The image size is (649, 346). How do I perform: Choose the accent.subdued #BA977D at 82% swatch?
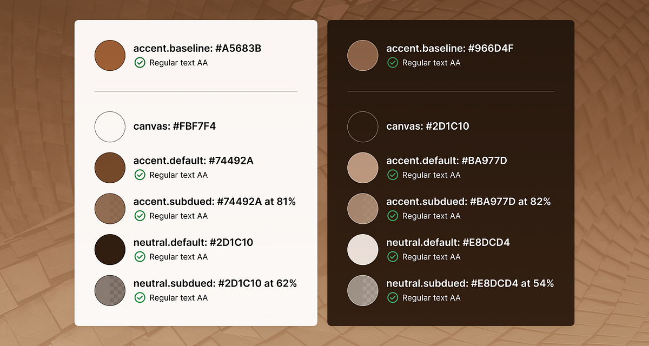[362, 209]
